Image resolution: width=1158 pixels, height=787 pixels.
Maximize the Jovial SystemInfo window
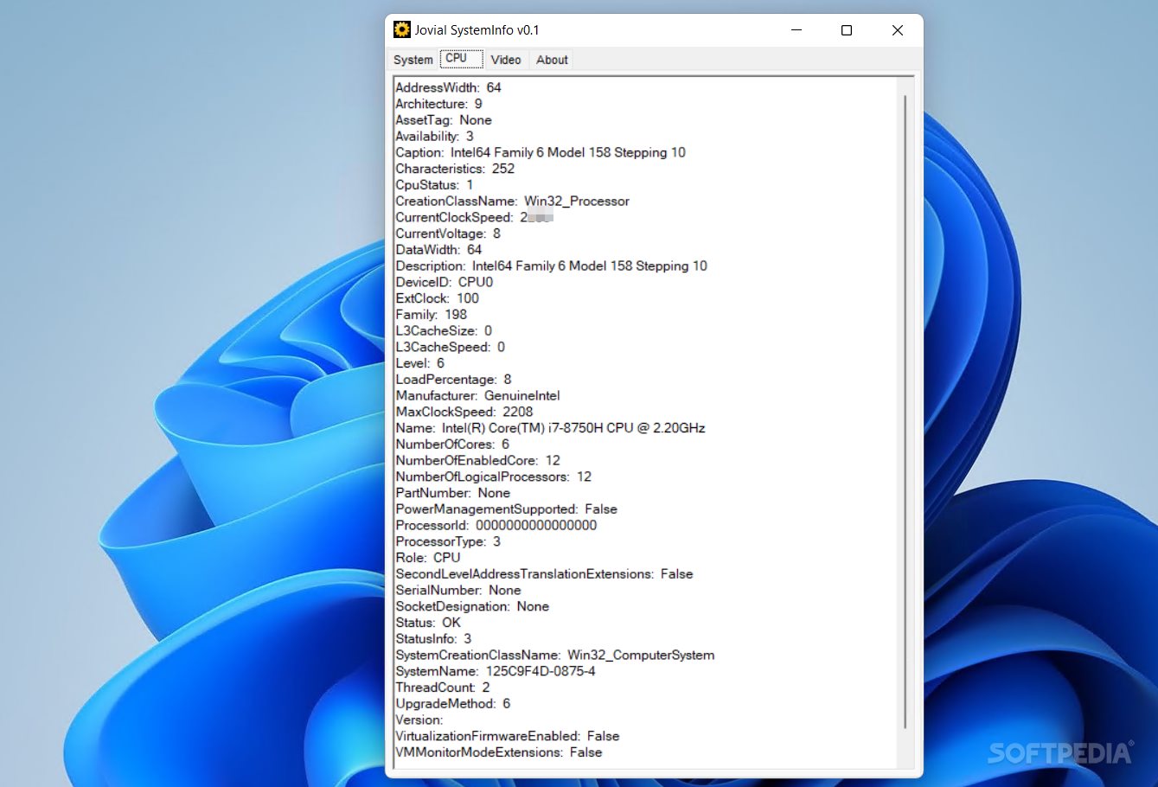tap(847, 30)
